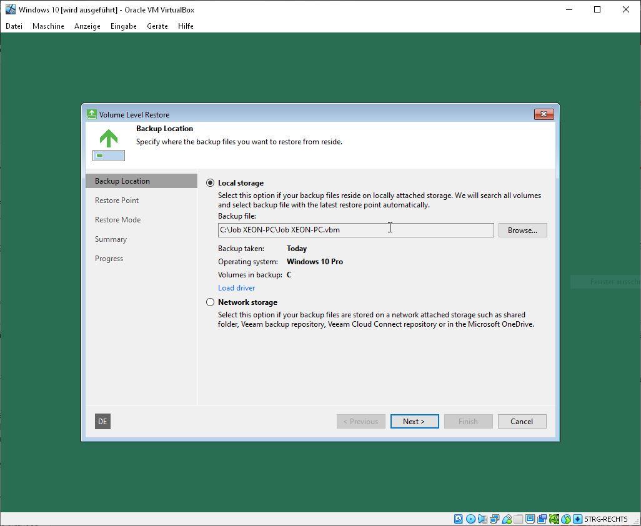Click the disabled Previous button
The height and width of the screenshot is (526, 641).
(361, 422)
